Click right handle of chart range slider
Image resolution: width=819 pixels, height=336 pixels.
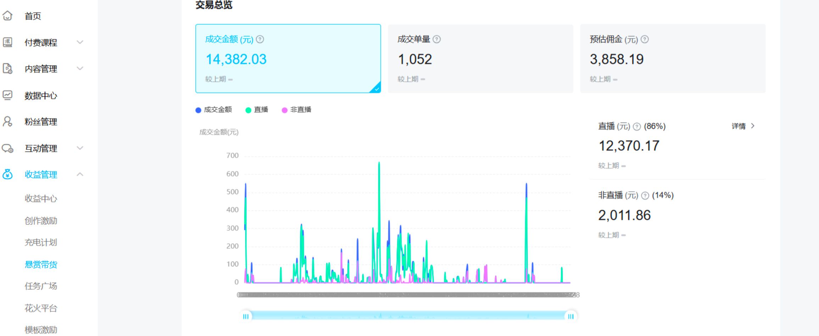pyautogui.click(x=570, y=317)
